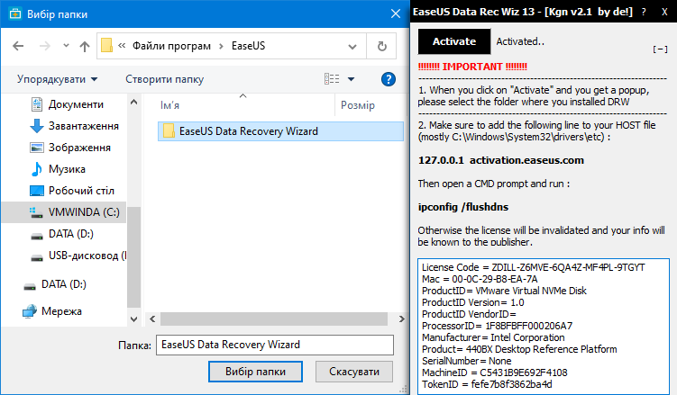Select DATA (D:) under This PC
This screenshot has height=395, width=677.
click(71, 234)
